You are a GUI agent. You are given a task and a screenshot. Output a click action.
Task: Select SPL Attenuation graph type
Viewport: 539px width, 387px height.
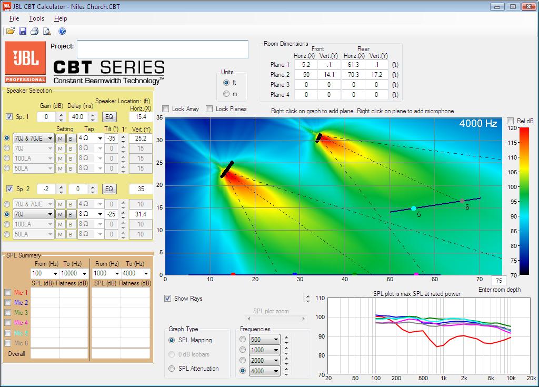pos(172,369)
